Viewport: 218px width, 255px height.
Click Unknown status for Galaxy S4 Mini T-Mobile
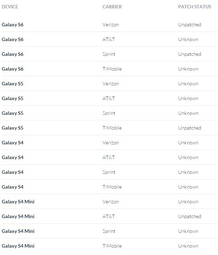coord(188,246)
